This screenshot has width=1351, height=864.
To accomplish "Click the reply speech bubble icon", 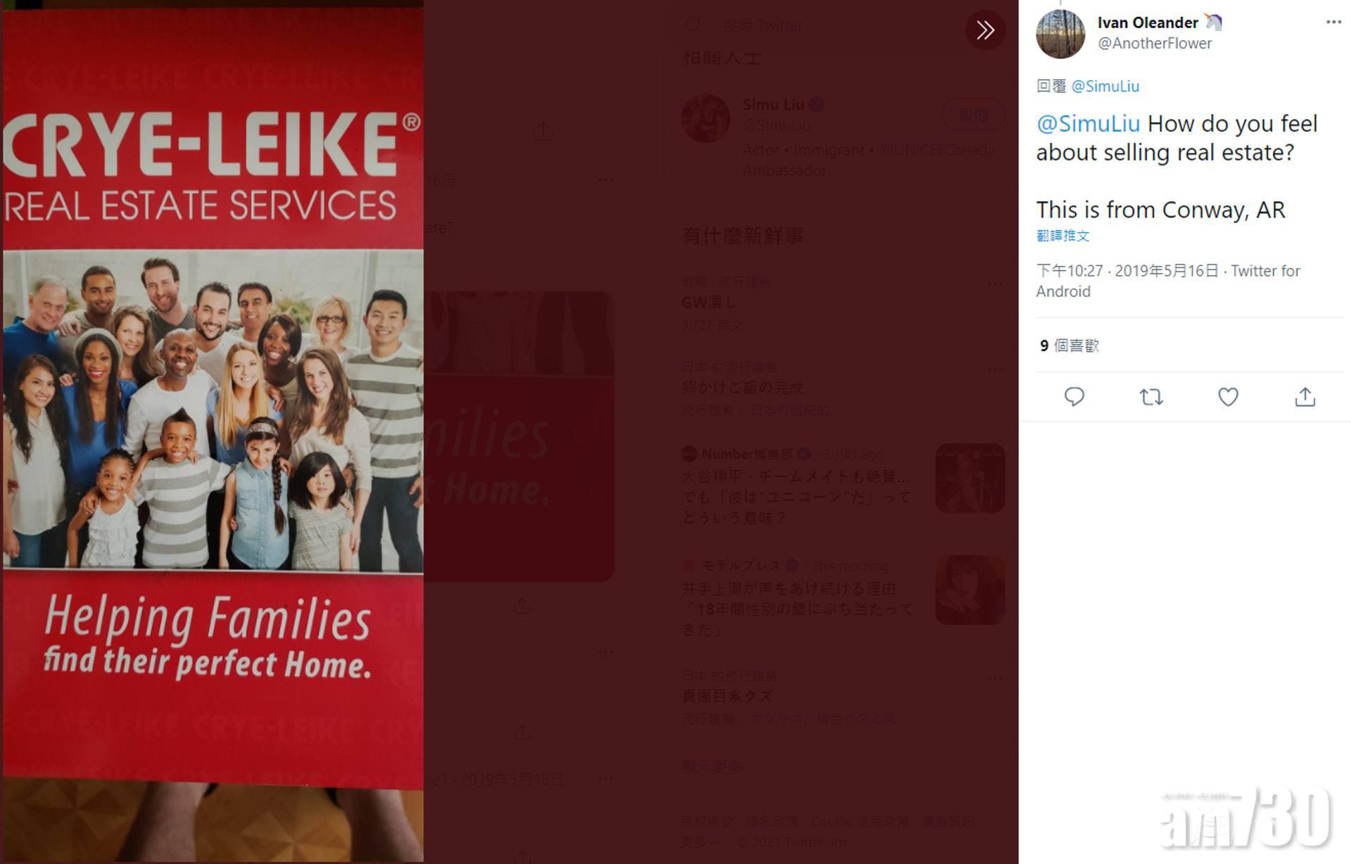I will tap(1074, 397).
